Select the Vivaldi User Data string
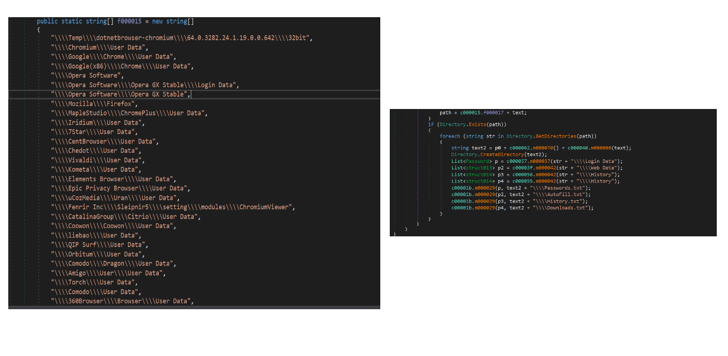 tap(98, 160)
